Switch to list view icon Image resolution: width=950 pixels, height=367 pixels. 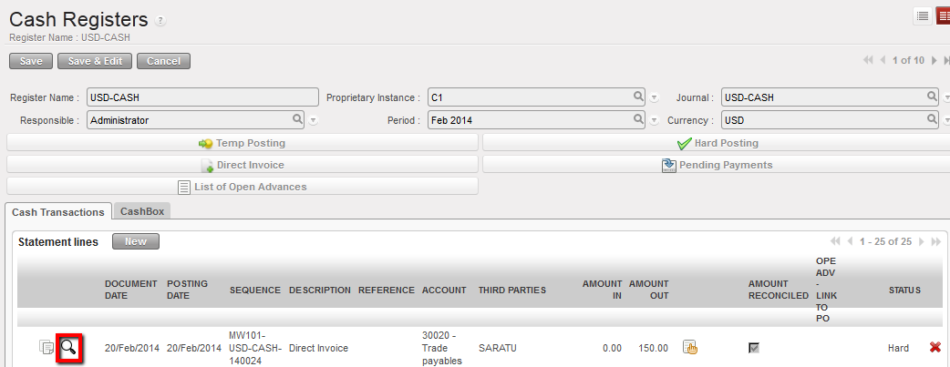pos(922,15)
